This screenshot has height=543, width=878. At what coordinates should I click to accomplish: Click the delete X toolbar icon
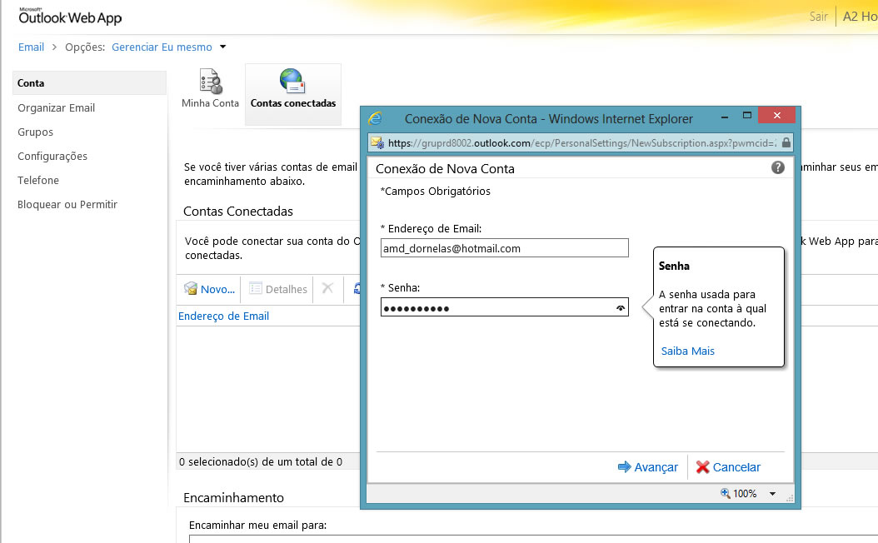click(x=327, y=288)
